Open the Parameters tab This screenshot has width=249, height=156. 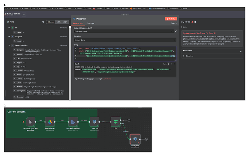(x=78, y=23)
